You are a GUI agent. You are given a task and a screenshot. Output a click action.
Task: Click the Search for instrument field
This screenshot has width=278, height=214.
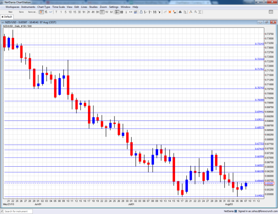click(x=21, y=212)
